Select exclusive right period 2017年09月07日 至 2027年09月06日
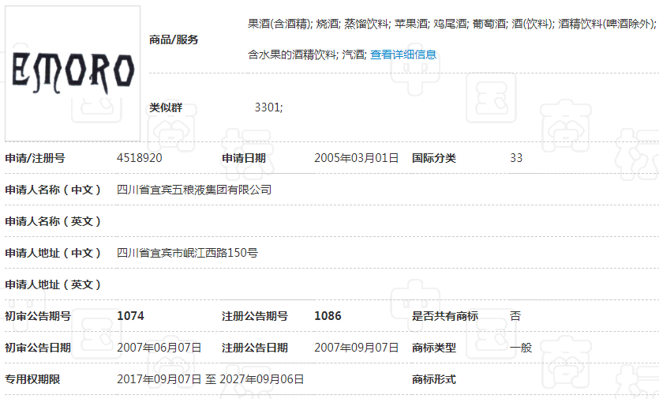659x399 pixels. click(210, 379)
